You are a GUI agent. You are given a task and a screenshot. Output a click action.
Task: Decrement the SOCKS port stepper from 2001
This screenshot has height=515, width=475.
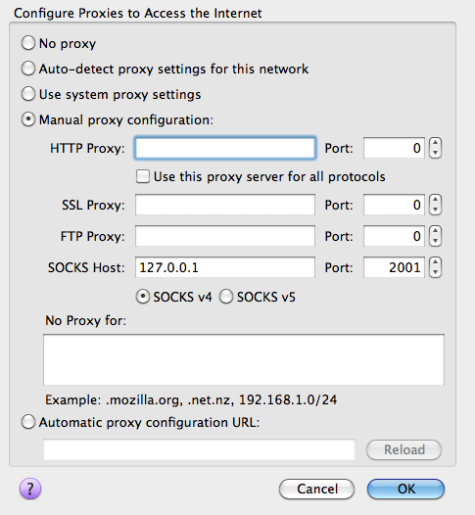pos(435,272)
